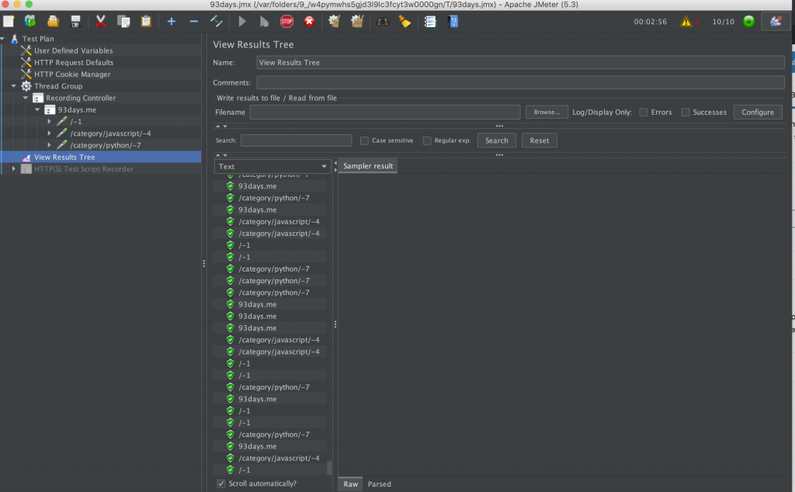Select HTTP Cookie Manager in the tree

click(x=72, y=74)
